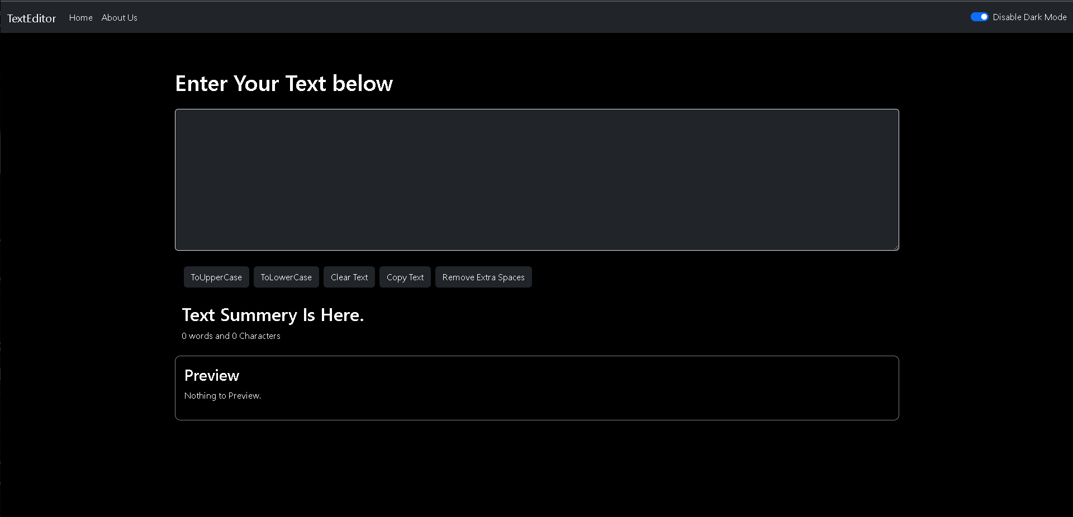This screenshot has width=1073, height=517.
Task: Click the 'Disable Dark Mode' label
Action: [1029, 17]
